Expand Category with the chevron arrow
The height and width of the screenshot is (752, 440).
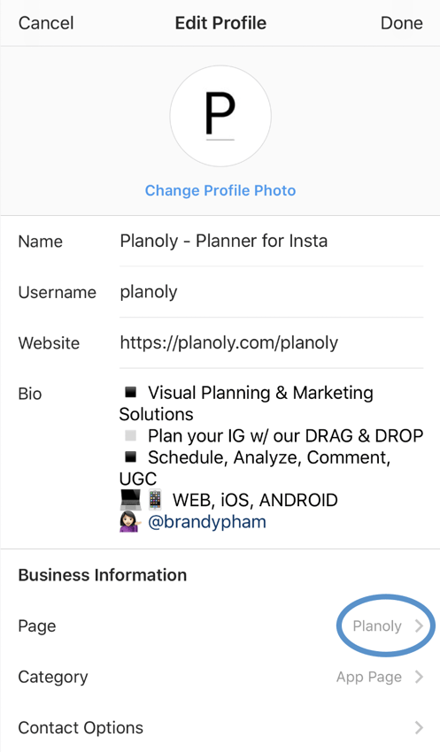419,677
